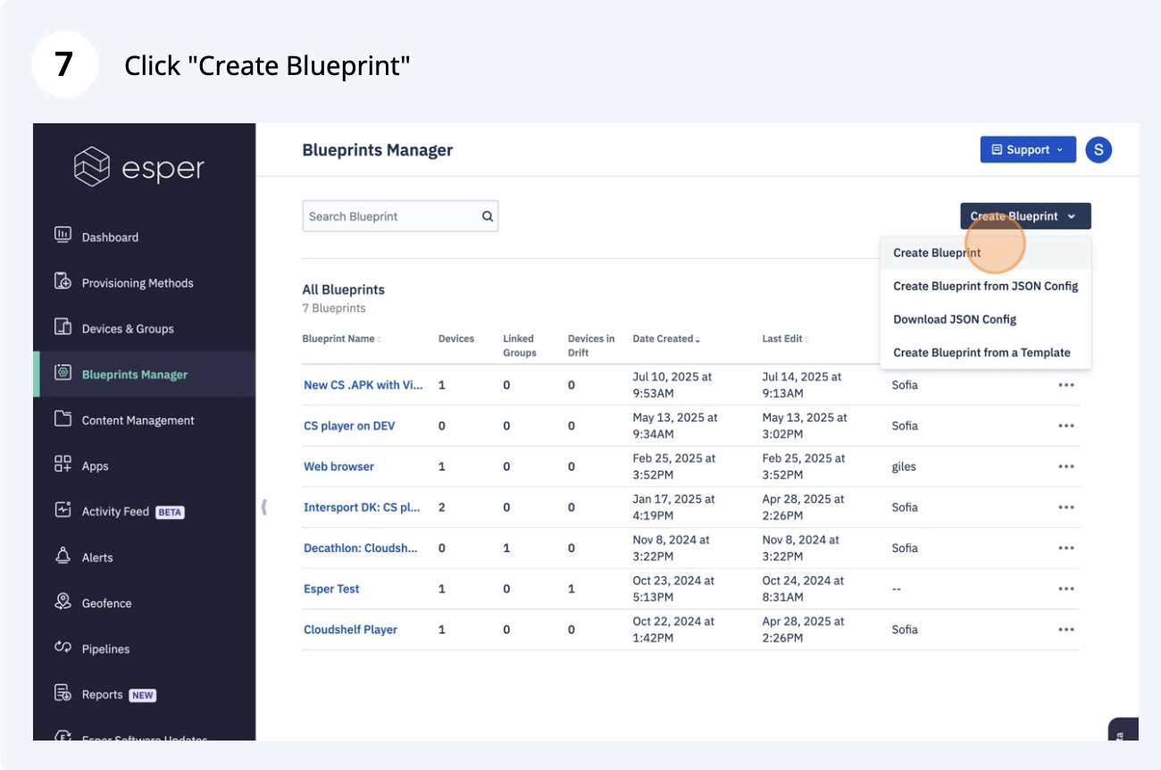
Task: Click the Devices in Drift column header
Action: click(x=591, y=346)
